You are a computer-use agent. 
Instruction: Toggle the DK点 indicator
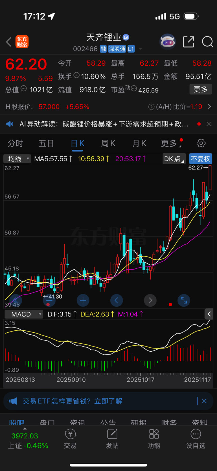click(x=174, y=159)
